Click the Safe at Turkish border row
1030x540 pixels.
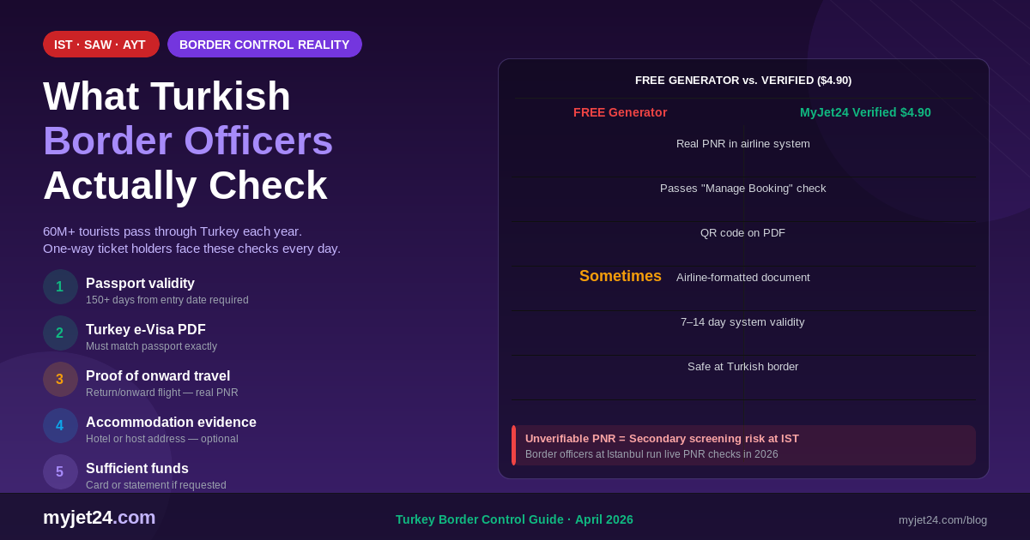[x=742, y=367]
